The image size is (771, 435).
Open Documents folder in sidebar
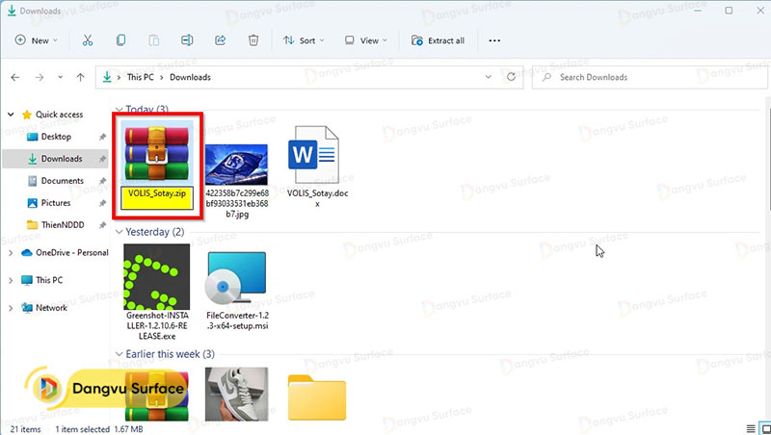62,181
